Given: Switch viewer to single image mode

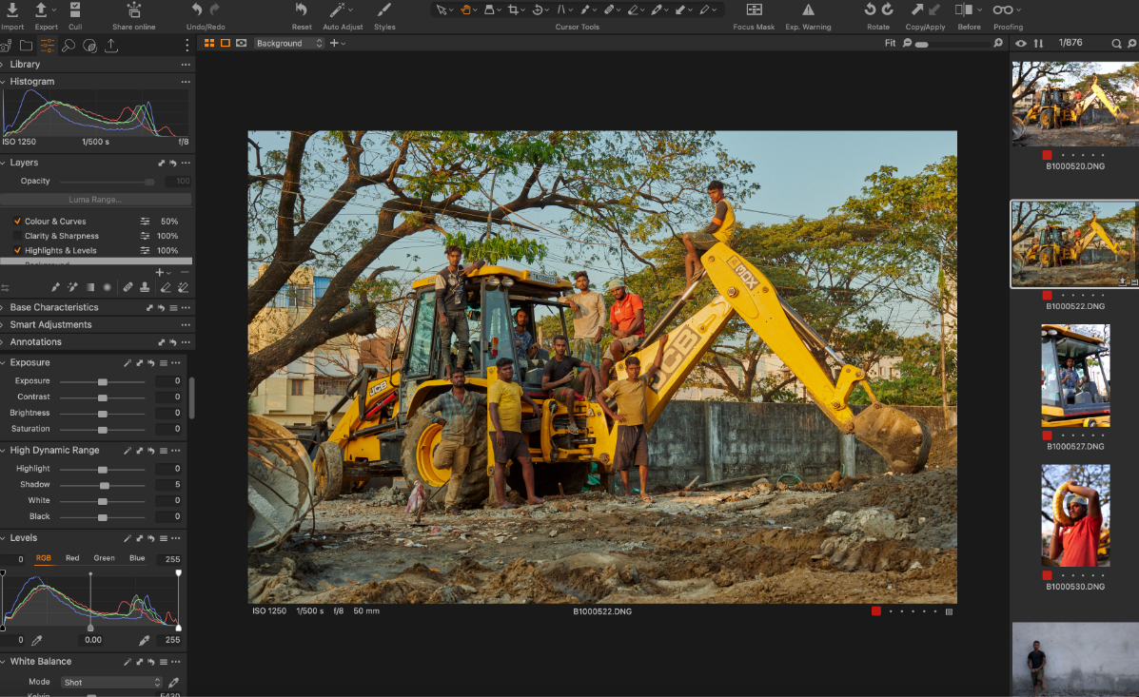Looking at the screenshot, I should (226, 43).
